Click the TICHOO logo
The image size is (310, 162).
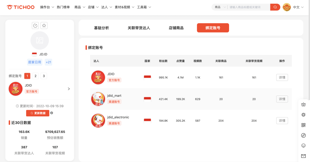[x=21, y=7]
